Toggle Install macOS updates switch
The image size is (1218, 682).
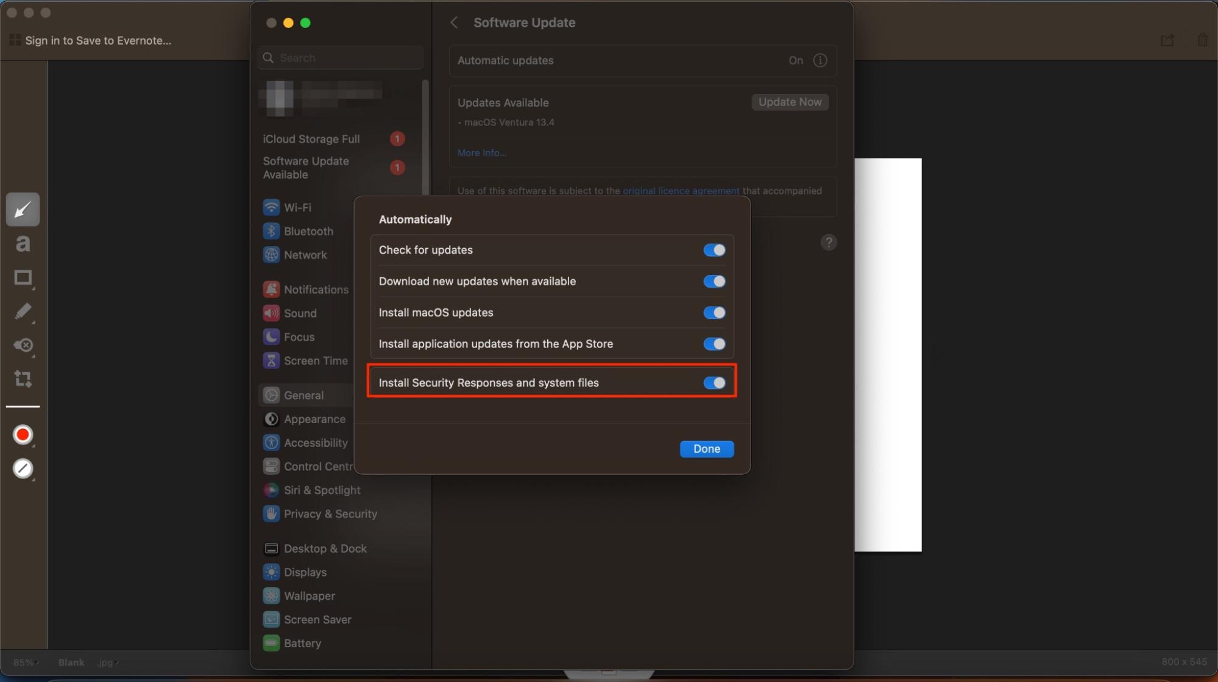click(x=714, y=313)
